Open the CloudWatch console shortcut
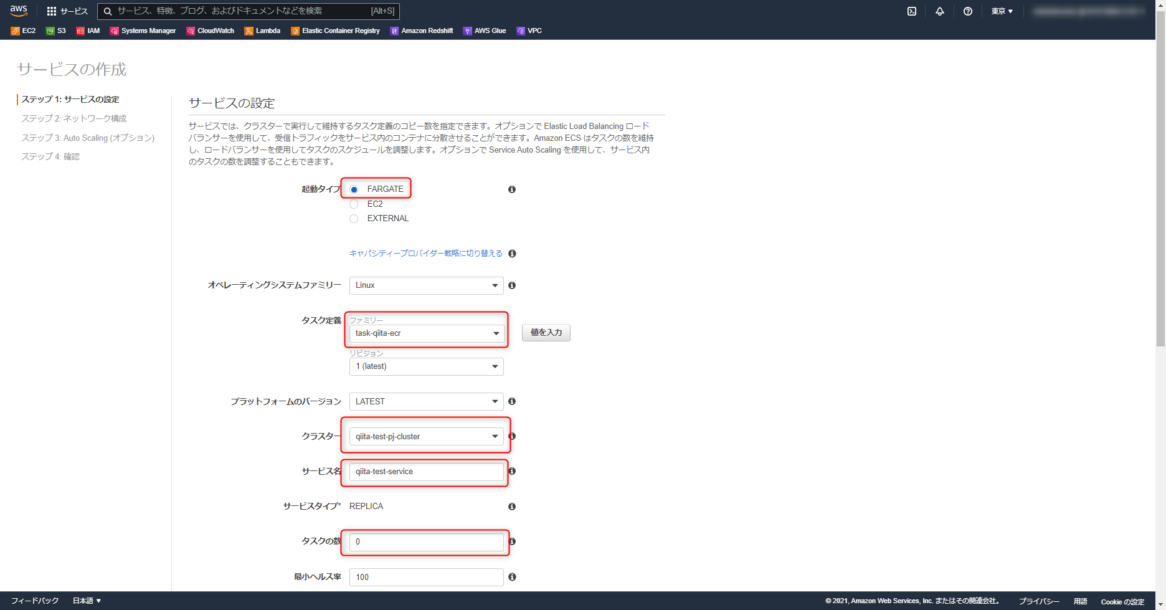The image size is (1166, 610). (210, 31)
